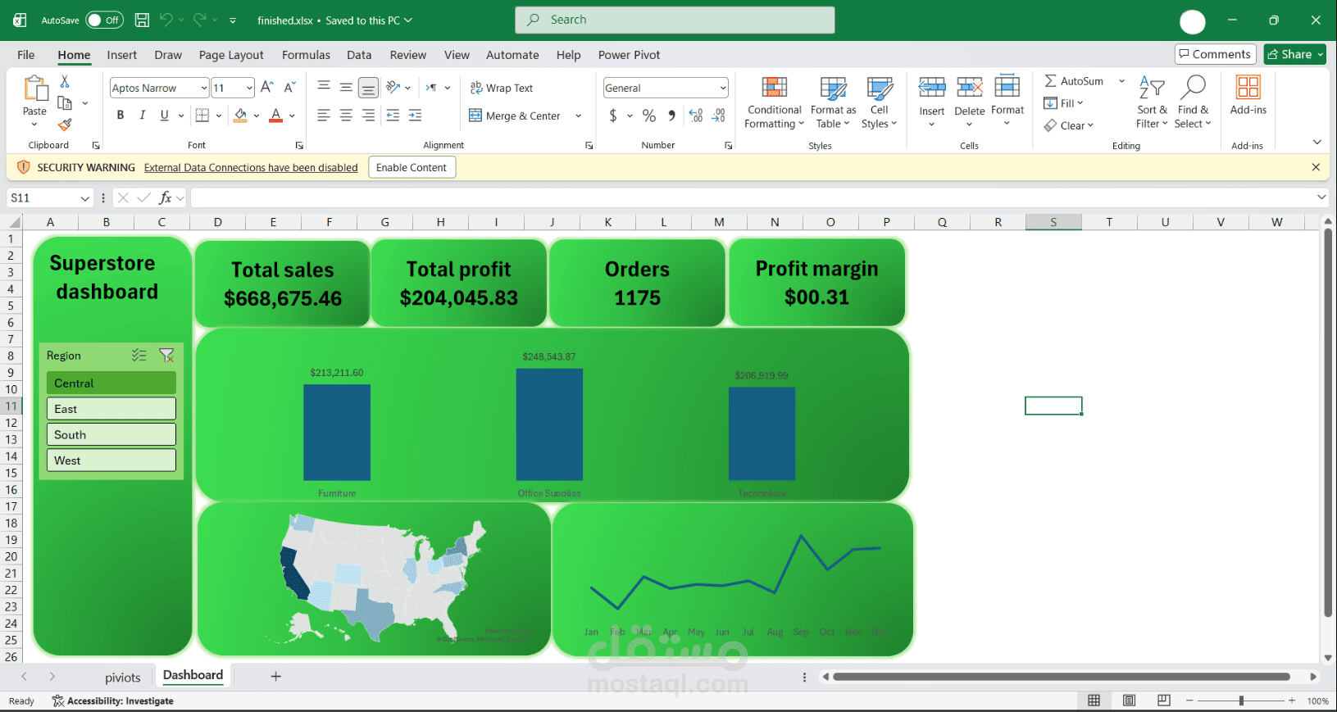Click the Center alignment icon
Viewport: 1337px width, 712px height.
pos(346,116)
